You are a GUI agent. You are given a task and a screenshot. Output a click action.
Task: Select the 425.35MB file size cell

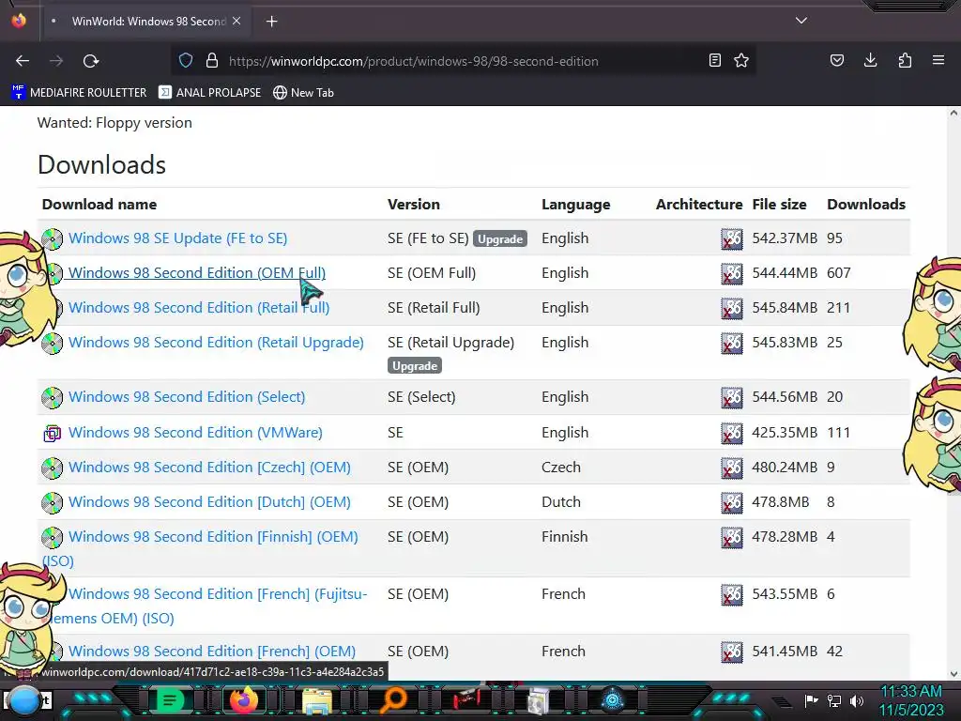point(785,432)
